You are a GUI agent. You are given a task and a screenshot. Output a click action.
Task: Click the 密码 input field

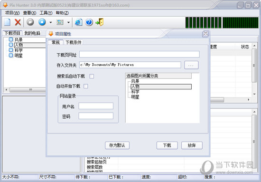point(96,116)
